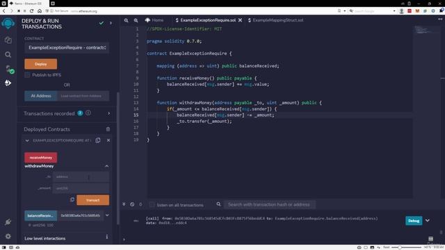Screen dimensions: 445x250
Task: Click the double-arrow expand icon at editor top-right
Action: pos(440,19)
